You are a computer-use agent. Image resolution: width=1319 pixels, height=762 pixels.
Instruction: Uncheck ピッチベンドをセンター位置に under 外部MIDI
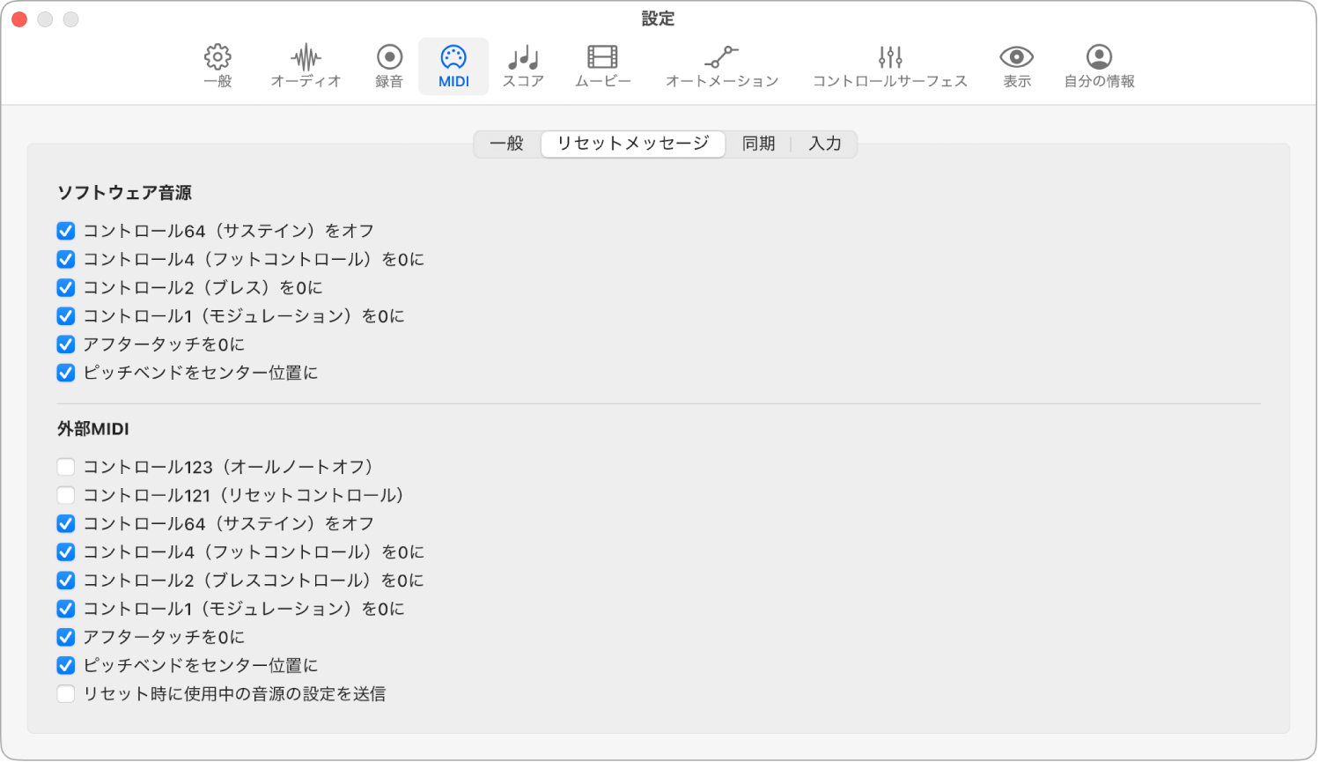[x=66, y=665]
